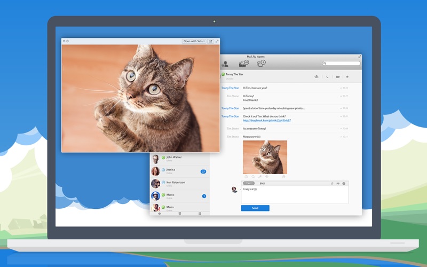The width and height of the screenshot is (427, 267).
Task: Click the magnifier icon under cat thumbnail
Action: click(253, 177)
